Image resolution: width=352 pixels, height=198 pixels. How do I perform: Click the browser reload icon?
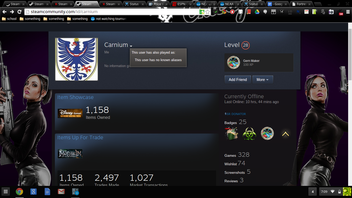tap(19, 12)
